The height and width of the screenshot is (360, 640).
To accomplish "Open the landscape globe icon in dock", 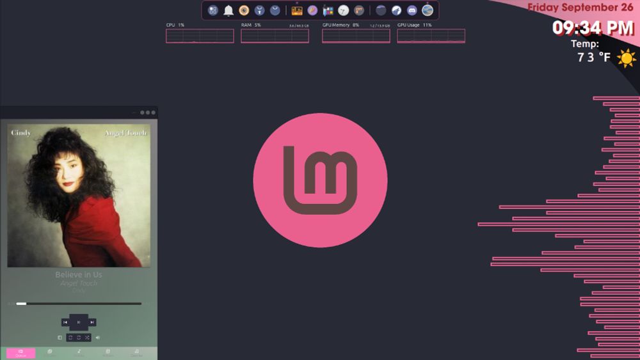I will click(428, 10).
